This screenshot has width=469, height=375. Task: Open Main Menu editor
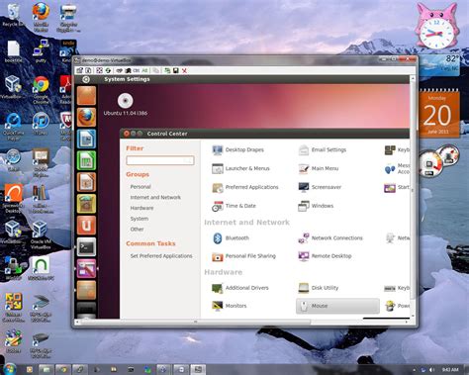(x=319, y=168)
